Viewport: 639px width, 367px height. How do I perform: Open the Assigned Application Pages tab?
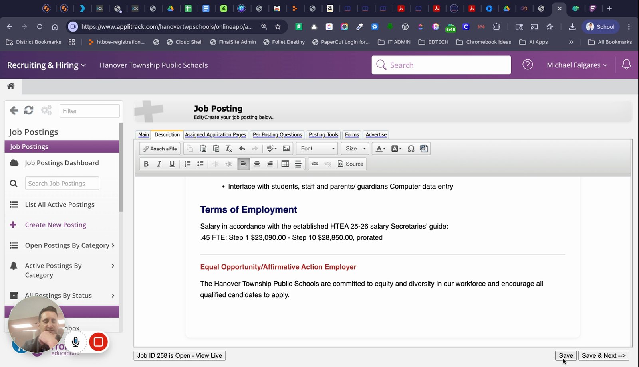click(216, 135)
